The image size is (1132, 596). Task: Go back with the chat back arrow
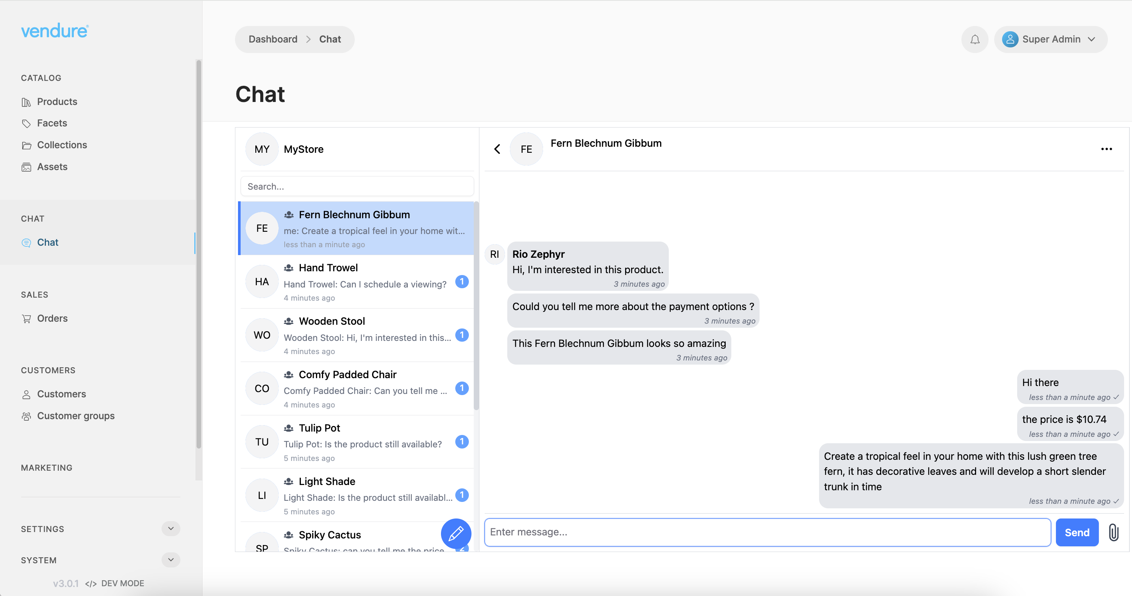pos(497,149)
